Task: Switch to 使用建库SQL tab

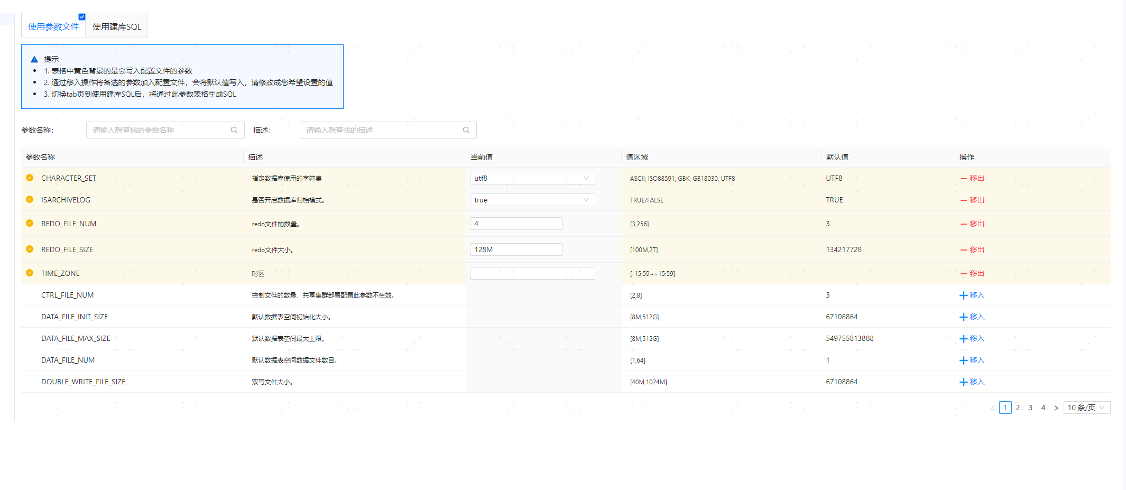Action: [117, 26]
